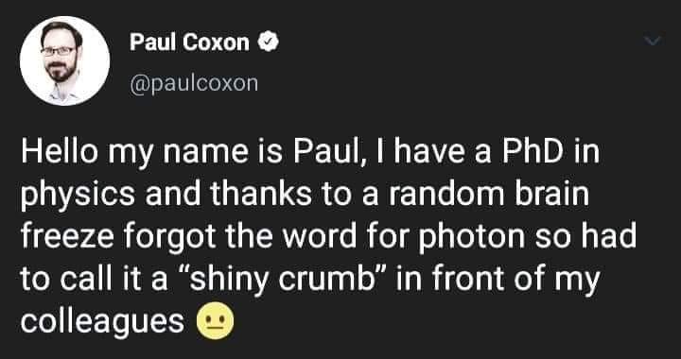
Task: Click the word "colleagues" beside the emoji
Action: pos(102,322)
